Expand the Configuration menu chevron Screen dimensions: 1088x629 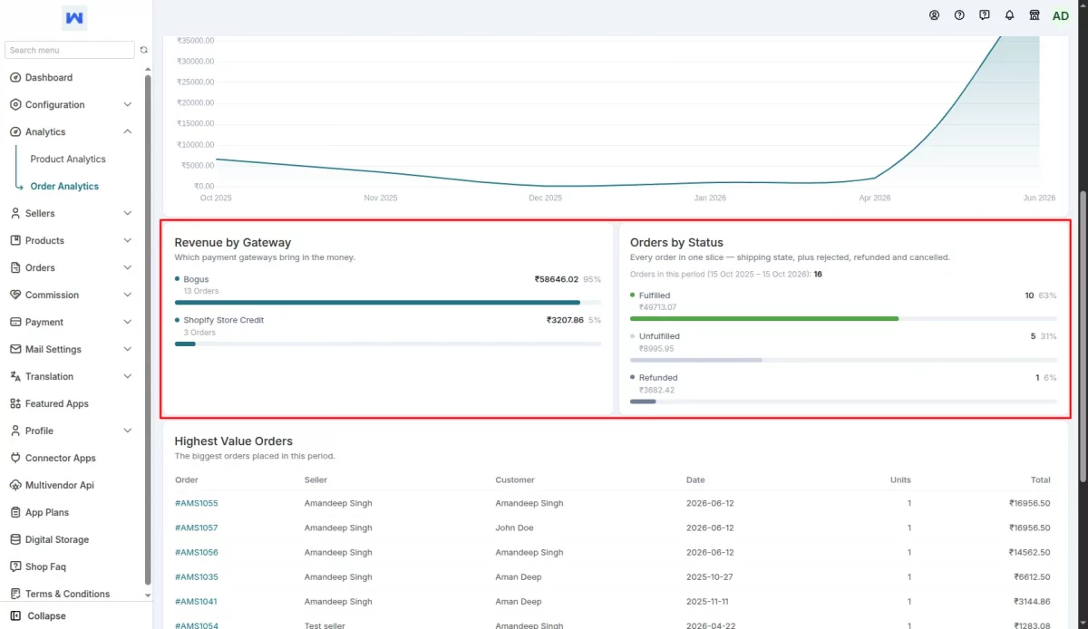[127, 105]
